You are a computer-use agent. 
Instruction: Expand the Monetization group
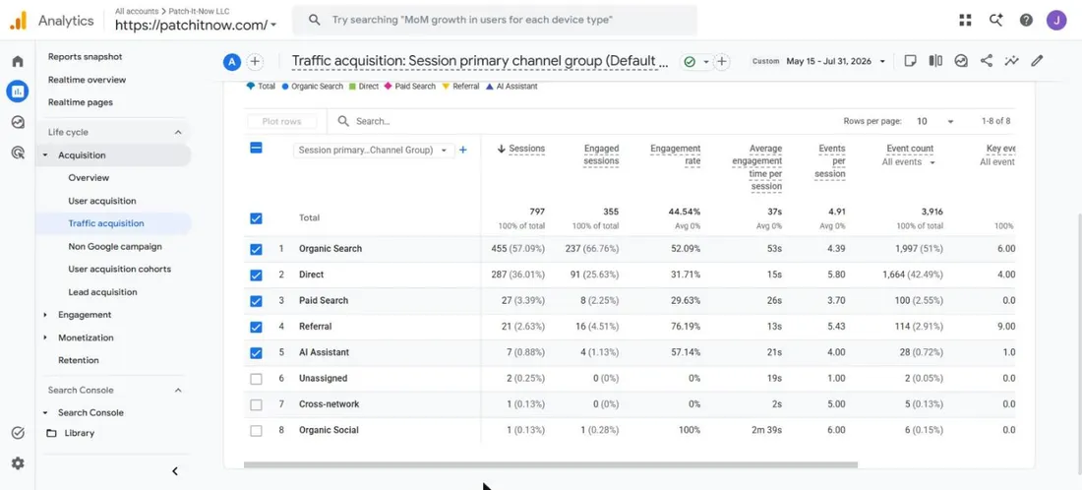(45, 337)
